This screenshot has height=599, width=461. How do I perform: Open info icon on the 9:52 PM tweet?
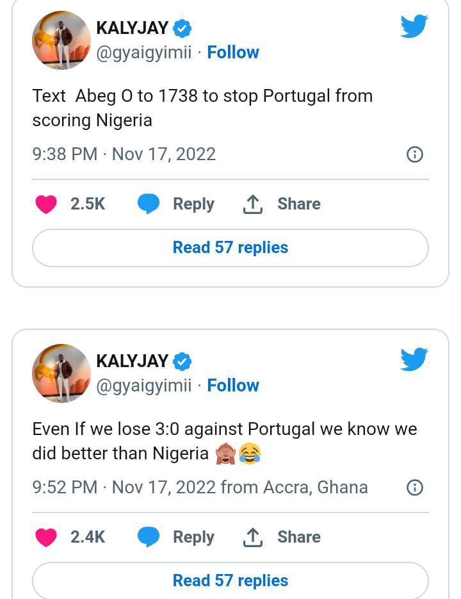tap(415, 488)
